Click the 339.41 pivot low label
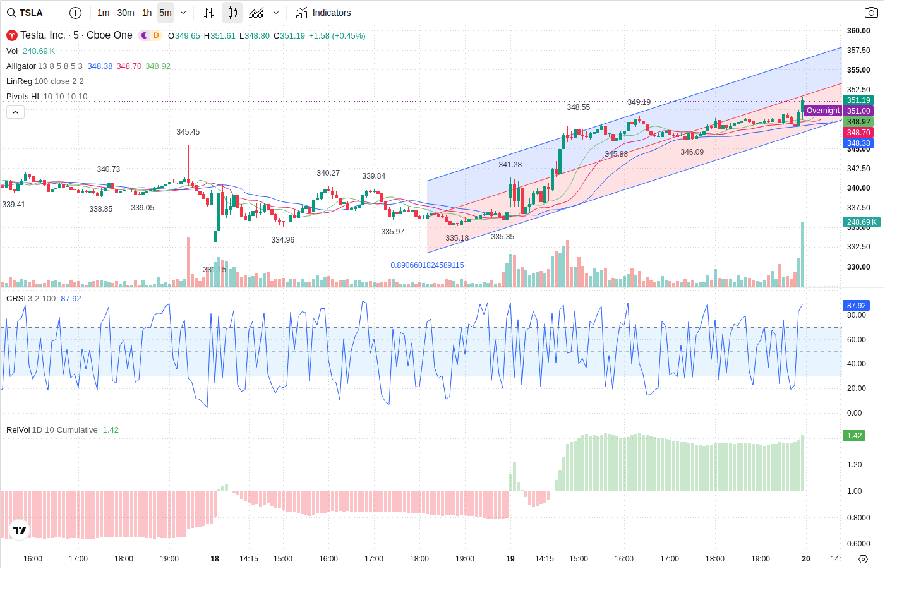The image size is (897, 600). (x=13, y=205)
